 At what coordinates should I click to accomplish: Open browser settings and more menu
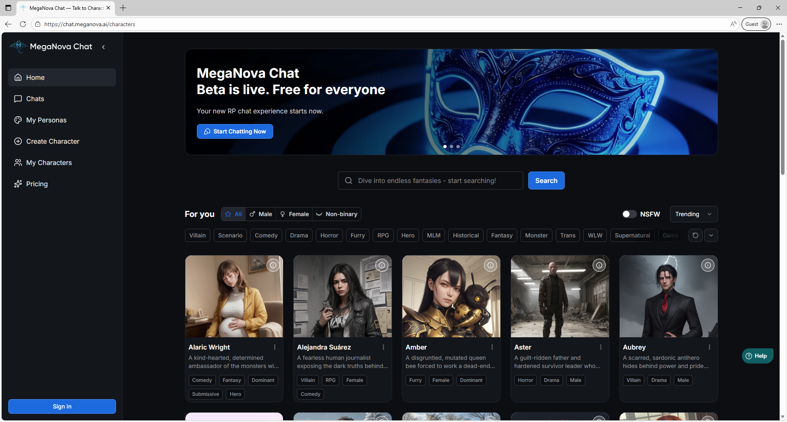(779, 24)
